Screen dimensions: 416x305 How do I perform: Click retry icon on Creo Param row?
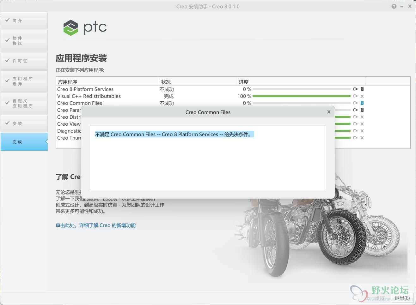[x=355, y=110]
